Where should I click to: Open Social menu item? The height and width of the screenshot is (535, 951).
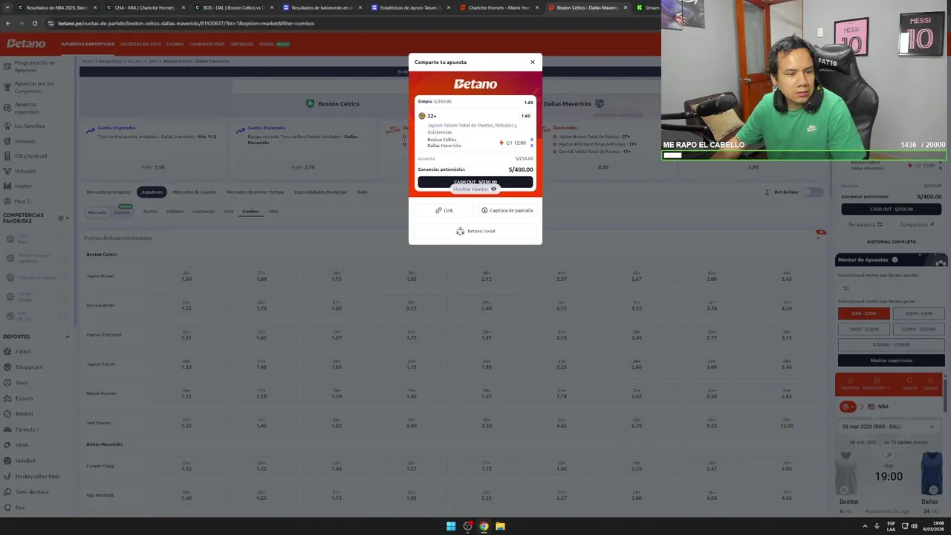[267, 44]
